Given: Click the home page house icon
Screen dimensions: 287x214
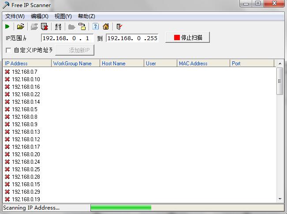Looking at the screenshot, I should click(106, 26).
